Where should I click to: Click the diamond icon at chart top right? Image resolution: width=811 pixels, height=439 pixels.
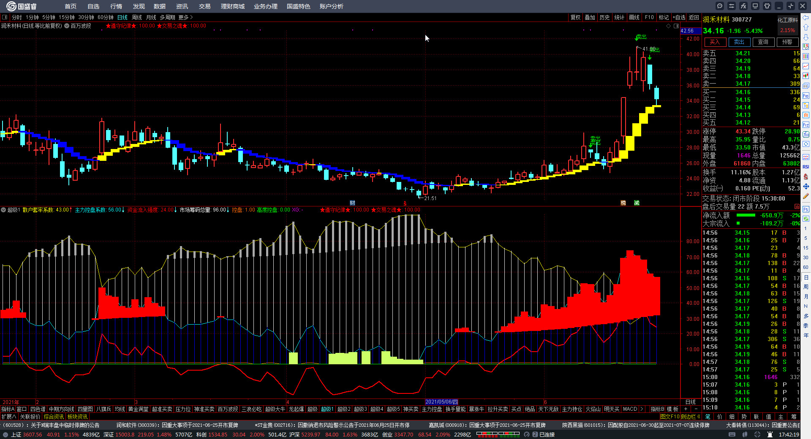(x=668, y=26)
